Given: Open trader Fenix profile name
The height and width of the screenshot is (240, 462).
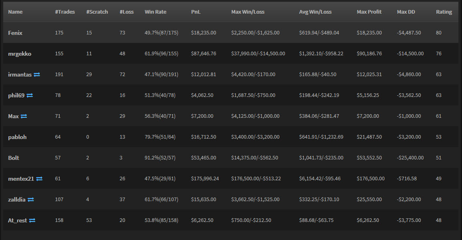Looking at the screenshot, I should click(x=15, y=33).
